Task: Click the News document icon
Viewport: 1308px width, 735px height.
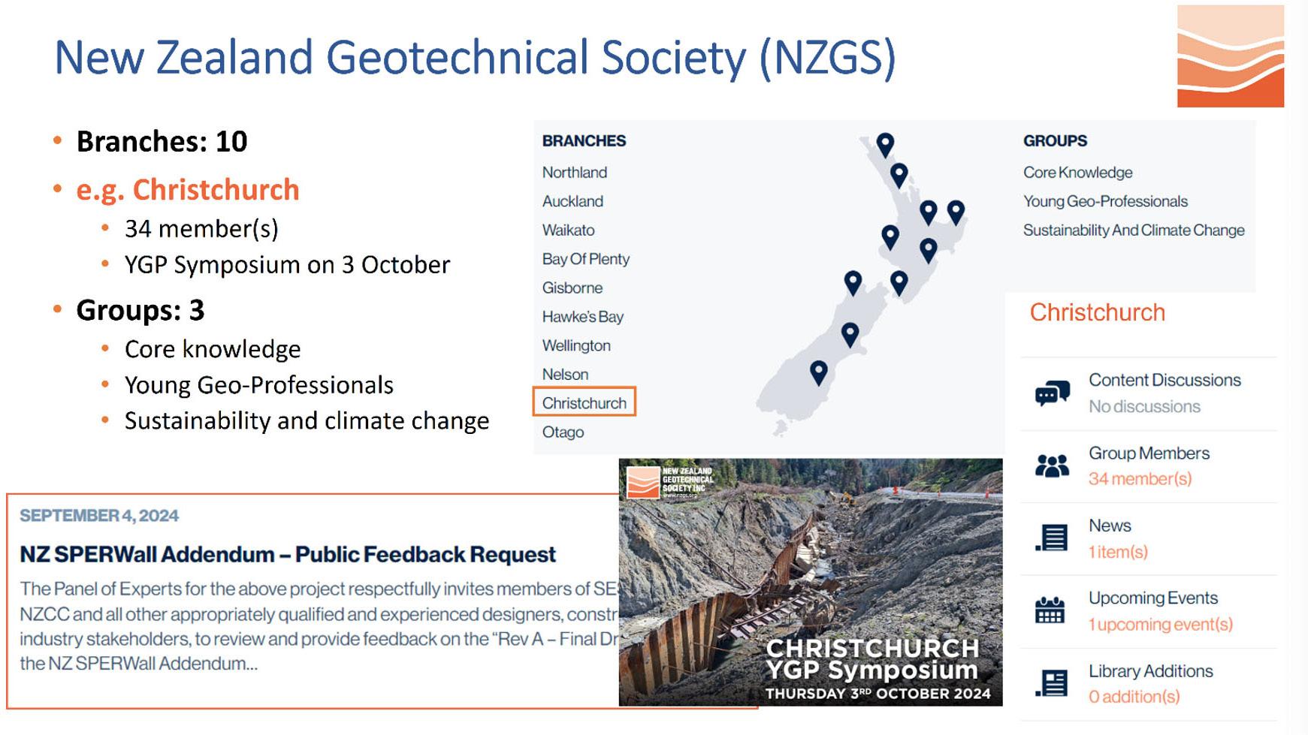Action: tap(1052, 538)
